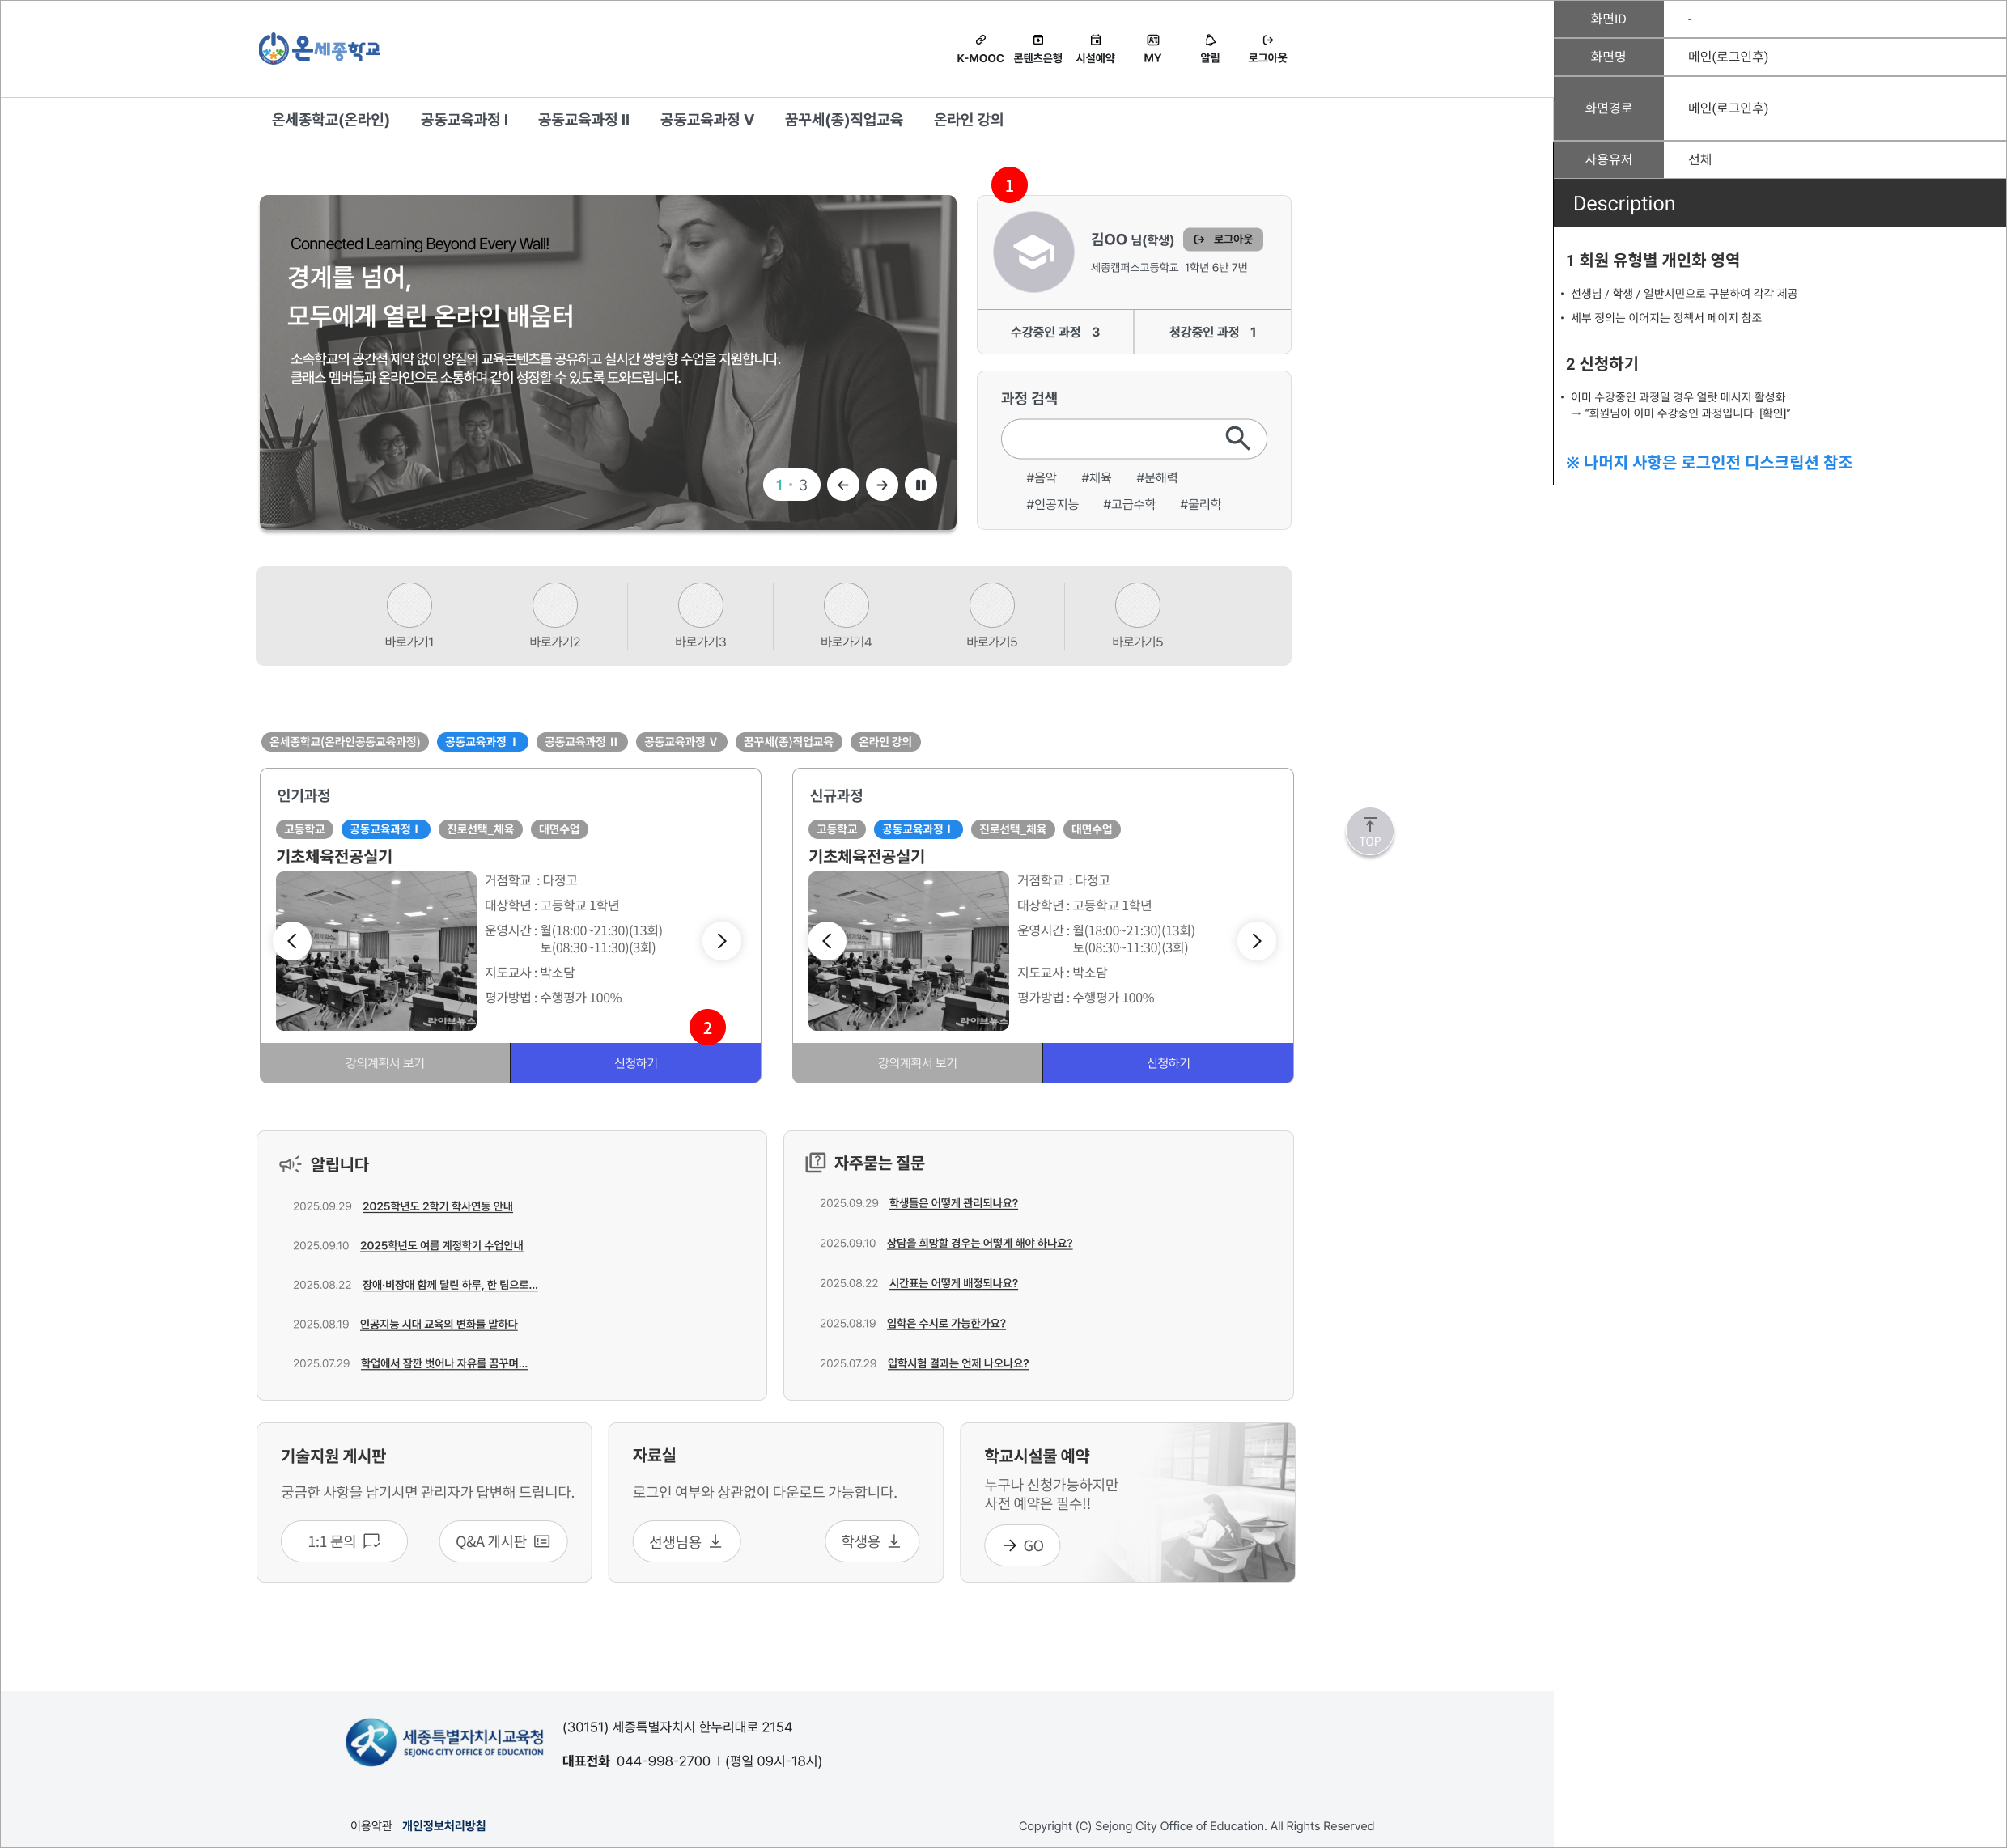Open 이용약관 in the footer
Viewport: 2007px width, 1848px height.
click(x=371, y=1825)
